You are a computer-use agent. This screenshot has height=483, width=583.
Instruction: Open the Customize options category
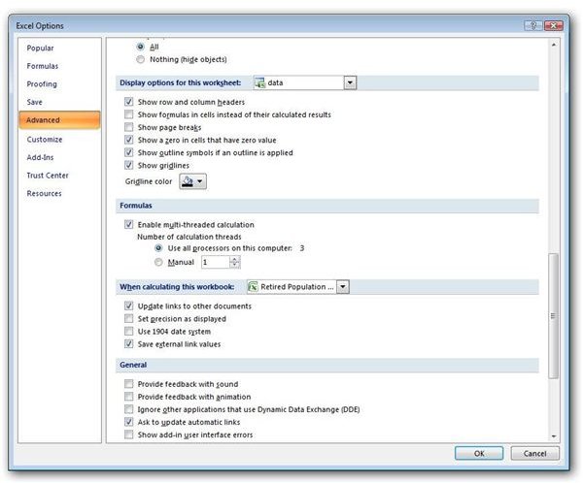pyautogui.click(x=45, y=140)
